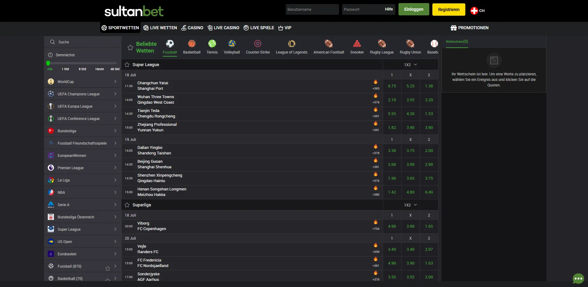
Task: Expand Serie A chevron
Action: point(115,205)
